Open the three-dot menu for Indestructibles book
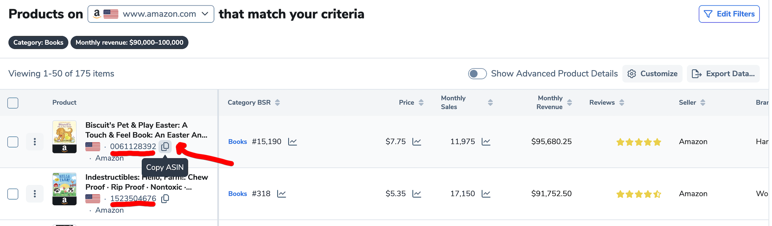The width and height of the screenshot is (772, 226). [35, 194]
